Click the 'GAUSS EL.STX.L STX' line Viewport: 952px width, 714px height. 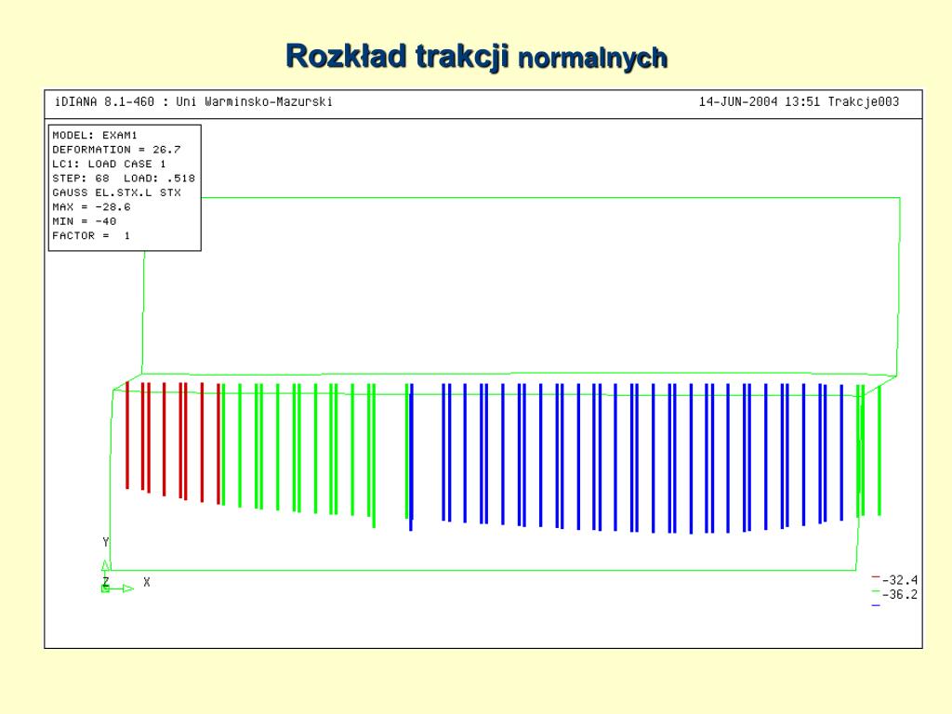click(116, 192)
